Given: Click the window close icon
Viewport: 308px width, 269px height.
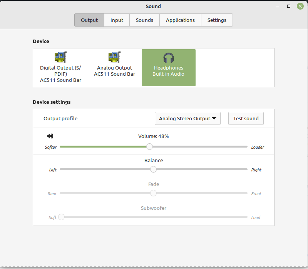Looking at the screenshot, I should (300, 6).
